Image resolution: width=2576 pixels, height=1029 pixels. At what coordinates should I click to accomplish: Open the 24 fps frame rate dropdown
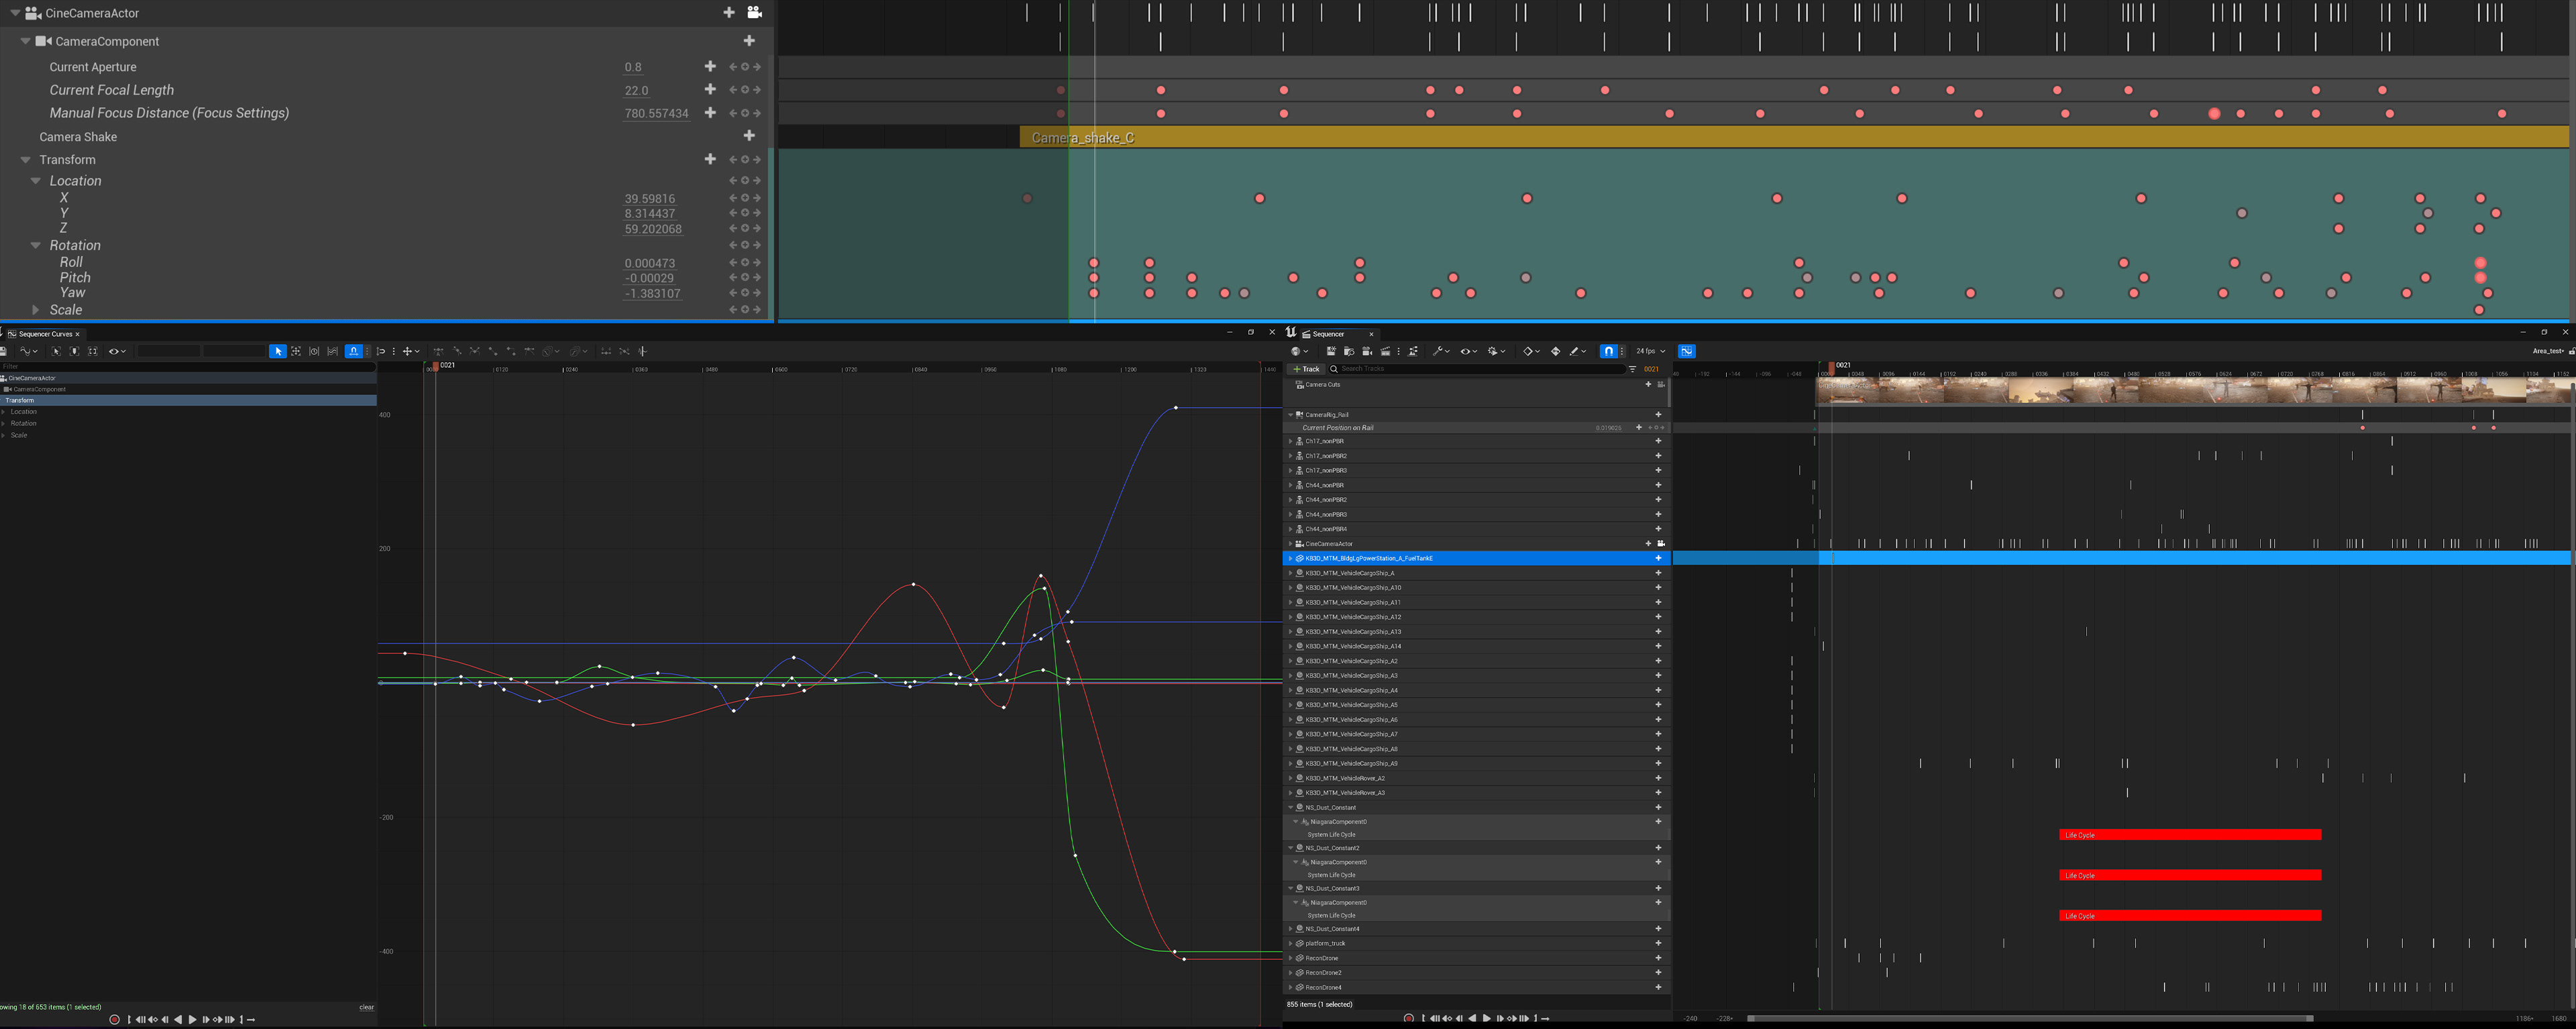click(1650, 351)
